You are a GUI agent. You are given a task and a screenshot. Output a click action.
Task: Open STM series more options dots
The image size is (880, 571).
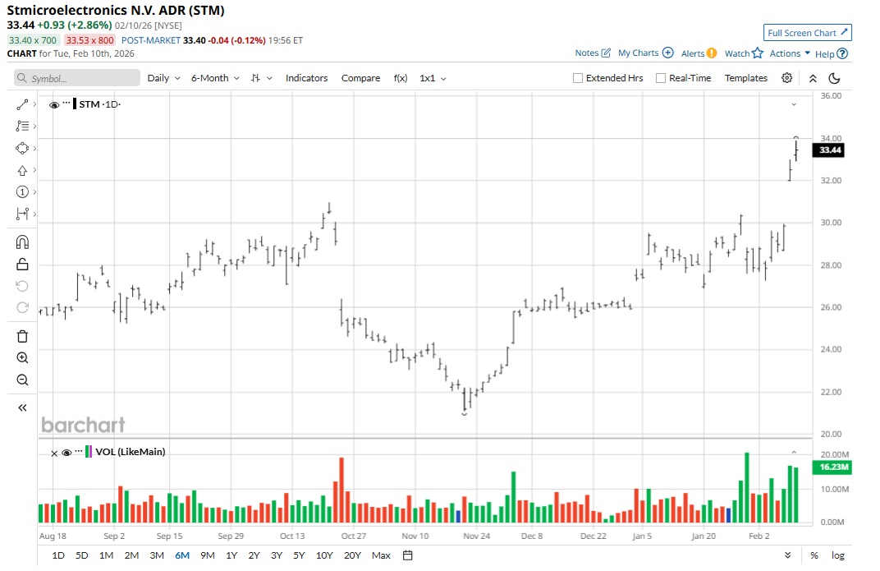[x=66, y=104]
